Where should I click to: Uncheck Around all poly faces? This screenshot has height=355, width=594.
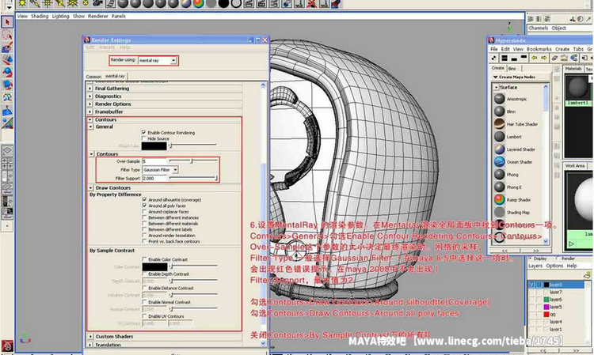pyautogui.click(x=144, y=206)
